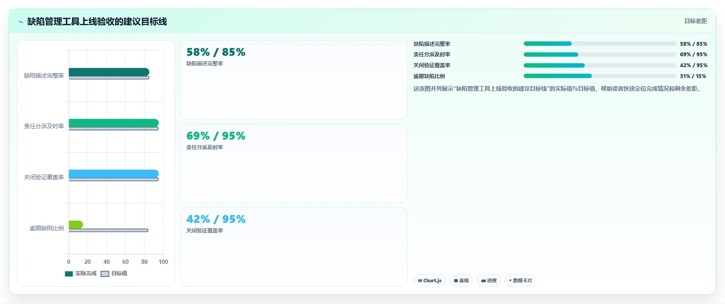Click the 责任分派及时率 progress bar
Image resolution: width=725 pixels, height=304 pixels.
coord(600,55)
